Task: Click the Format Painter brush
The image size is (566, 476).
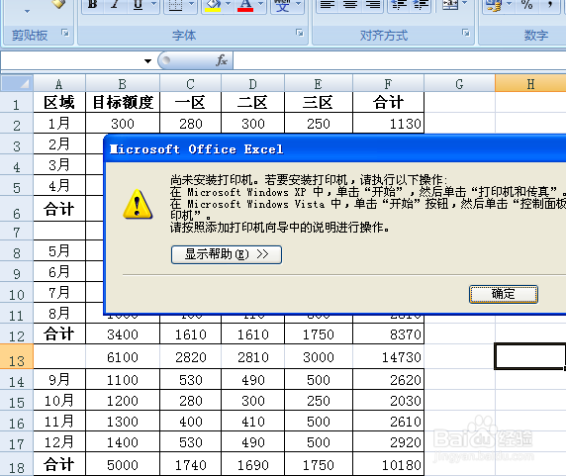Action: pos(58,4)
